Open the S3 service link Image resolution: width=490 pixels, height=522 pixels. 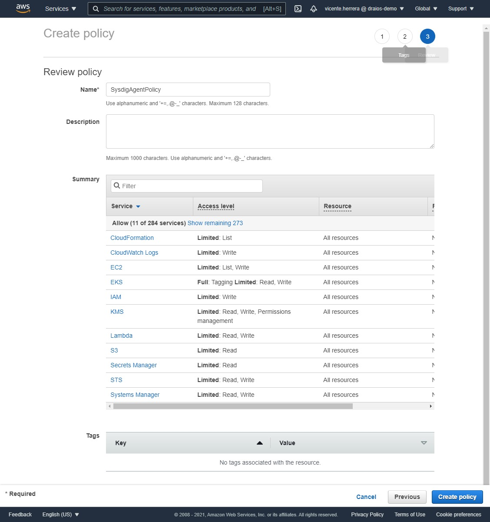point(114,350)
